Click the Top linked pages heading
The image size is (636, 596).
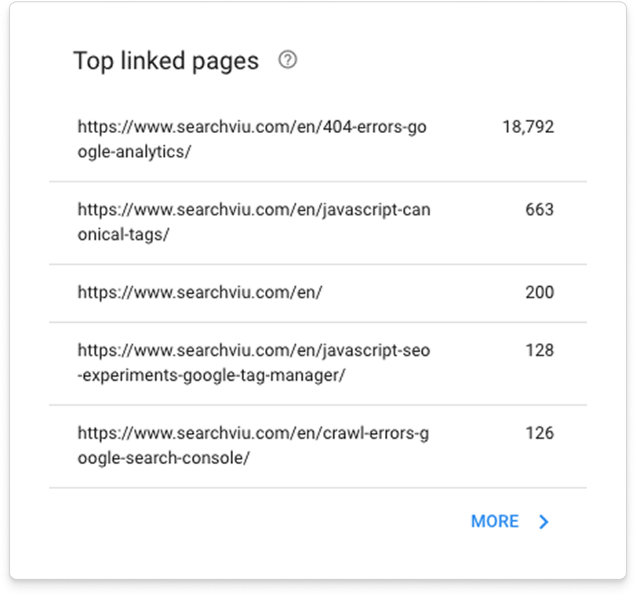pos(168,61)
